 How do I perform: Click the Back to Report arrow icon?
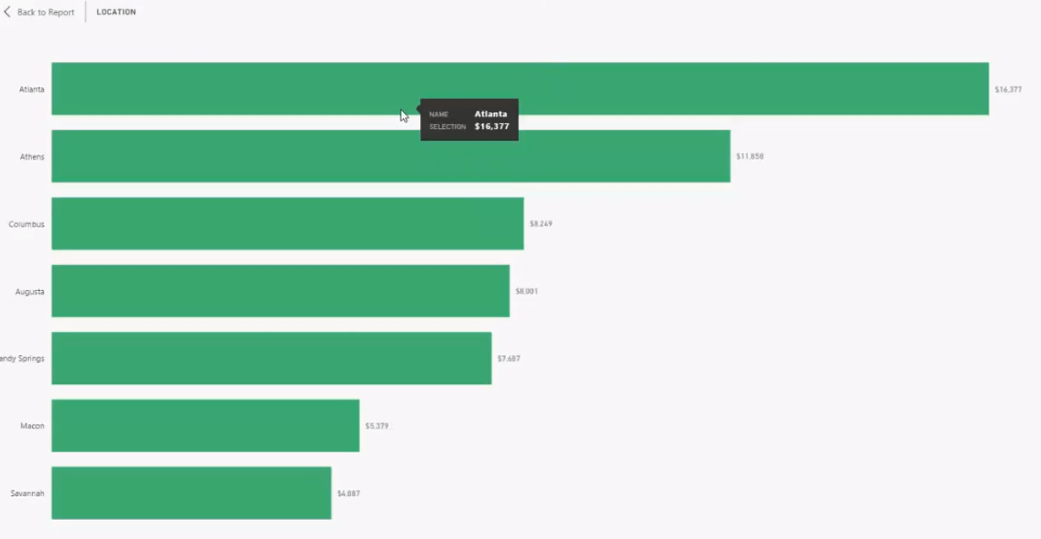[7, 12]
